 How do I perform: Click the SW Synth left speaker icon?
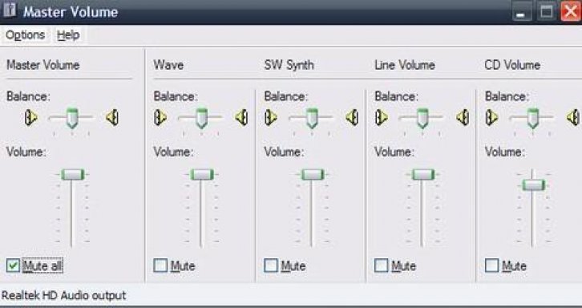point(271,118)
